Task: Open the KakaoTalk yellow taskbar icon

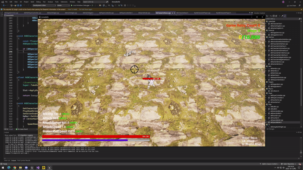Action: pyautogui.click(x=44, y=168)
